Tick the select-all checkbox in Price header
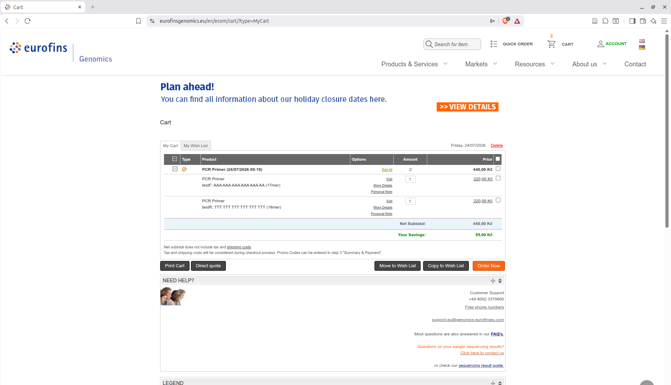Image resolution: width=671 pixels, height=385 pixels. pos(498,159)
